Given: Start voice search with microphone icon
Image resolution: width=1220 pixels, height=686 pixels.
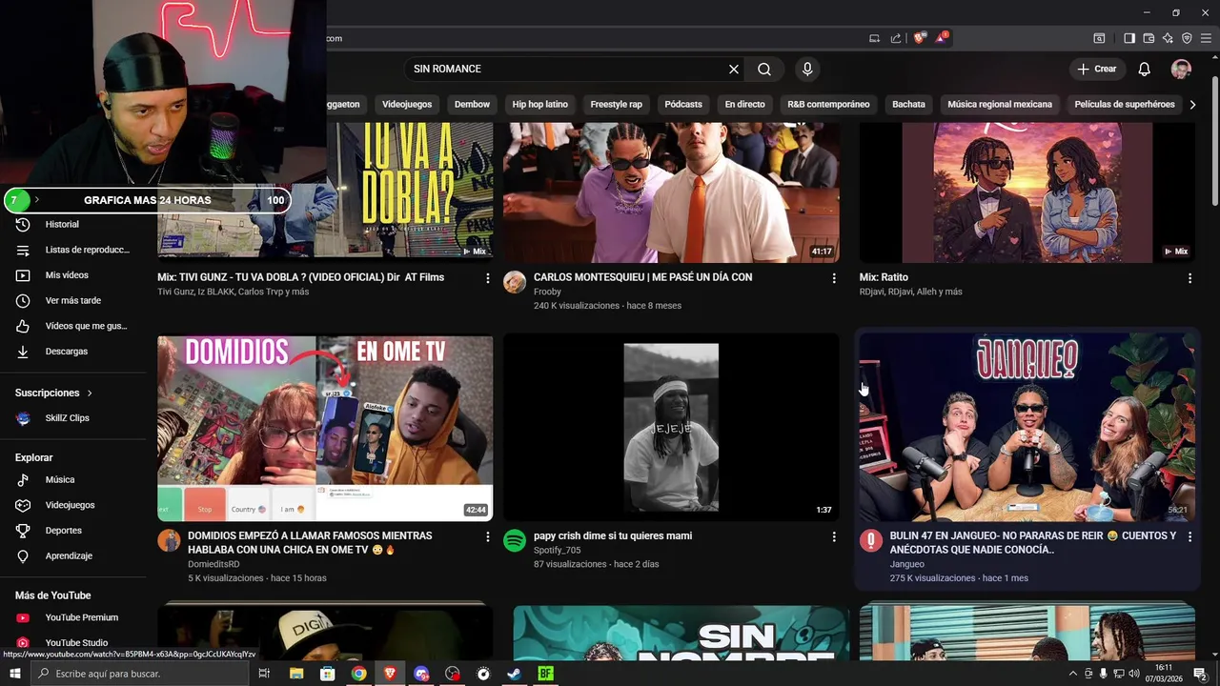Looking at the screenshot, I should click(x=807, y=70).
